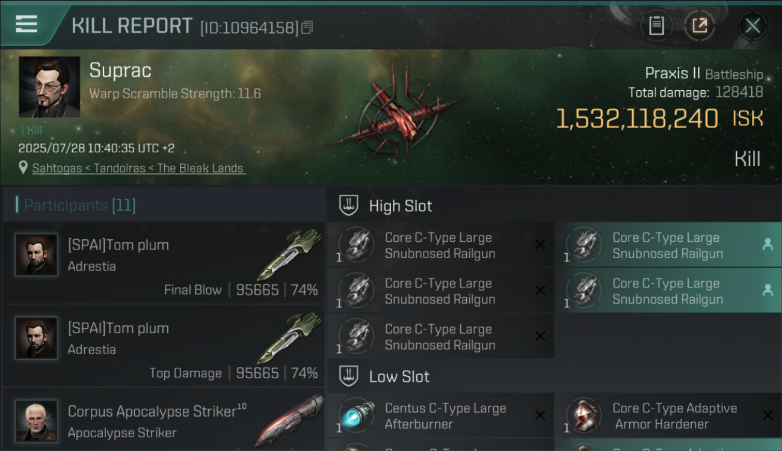Click the person icon on first highlighted Railgun

click(768, 245)
